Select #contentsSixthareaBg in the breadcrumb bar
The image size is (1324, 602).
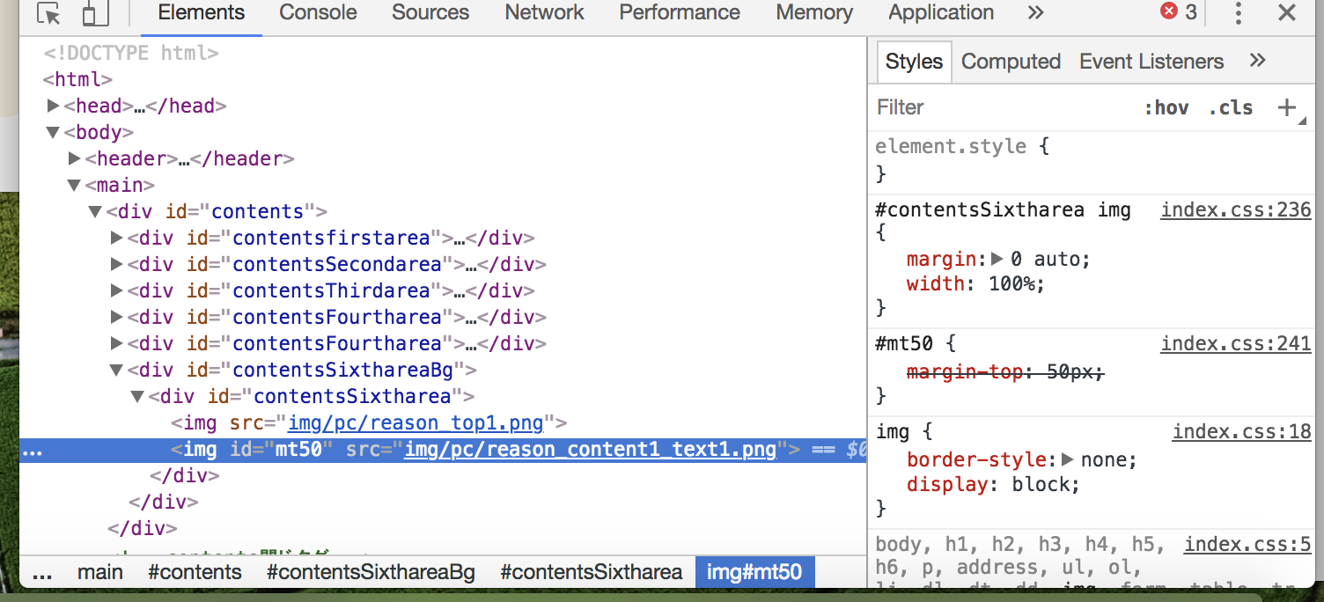pyautogui.click(x=371, y=573)
